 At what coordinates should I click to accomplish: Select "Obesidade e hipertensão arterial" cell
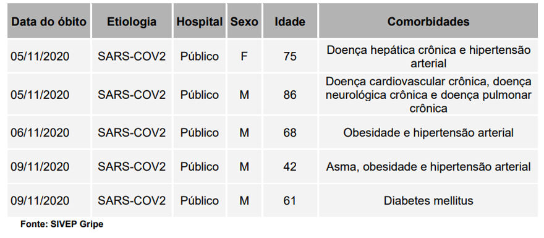pos(428,132)
